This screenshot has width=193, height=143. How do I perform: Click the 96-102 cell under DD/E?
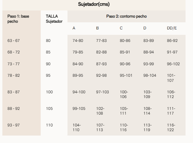173,64
